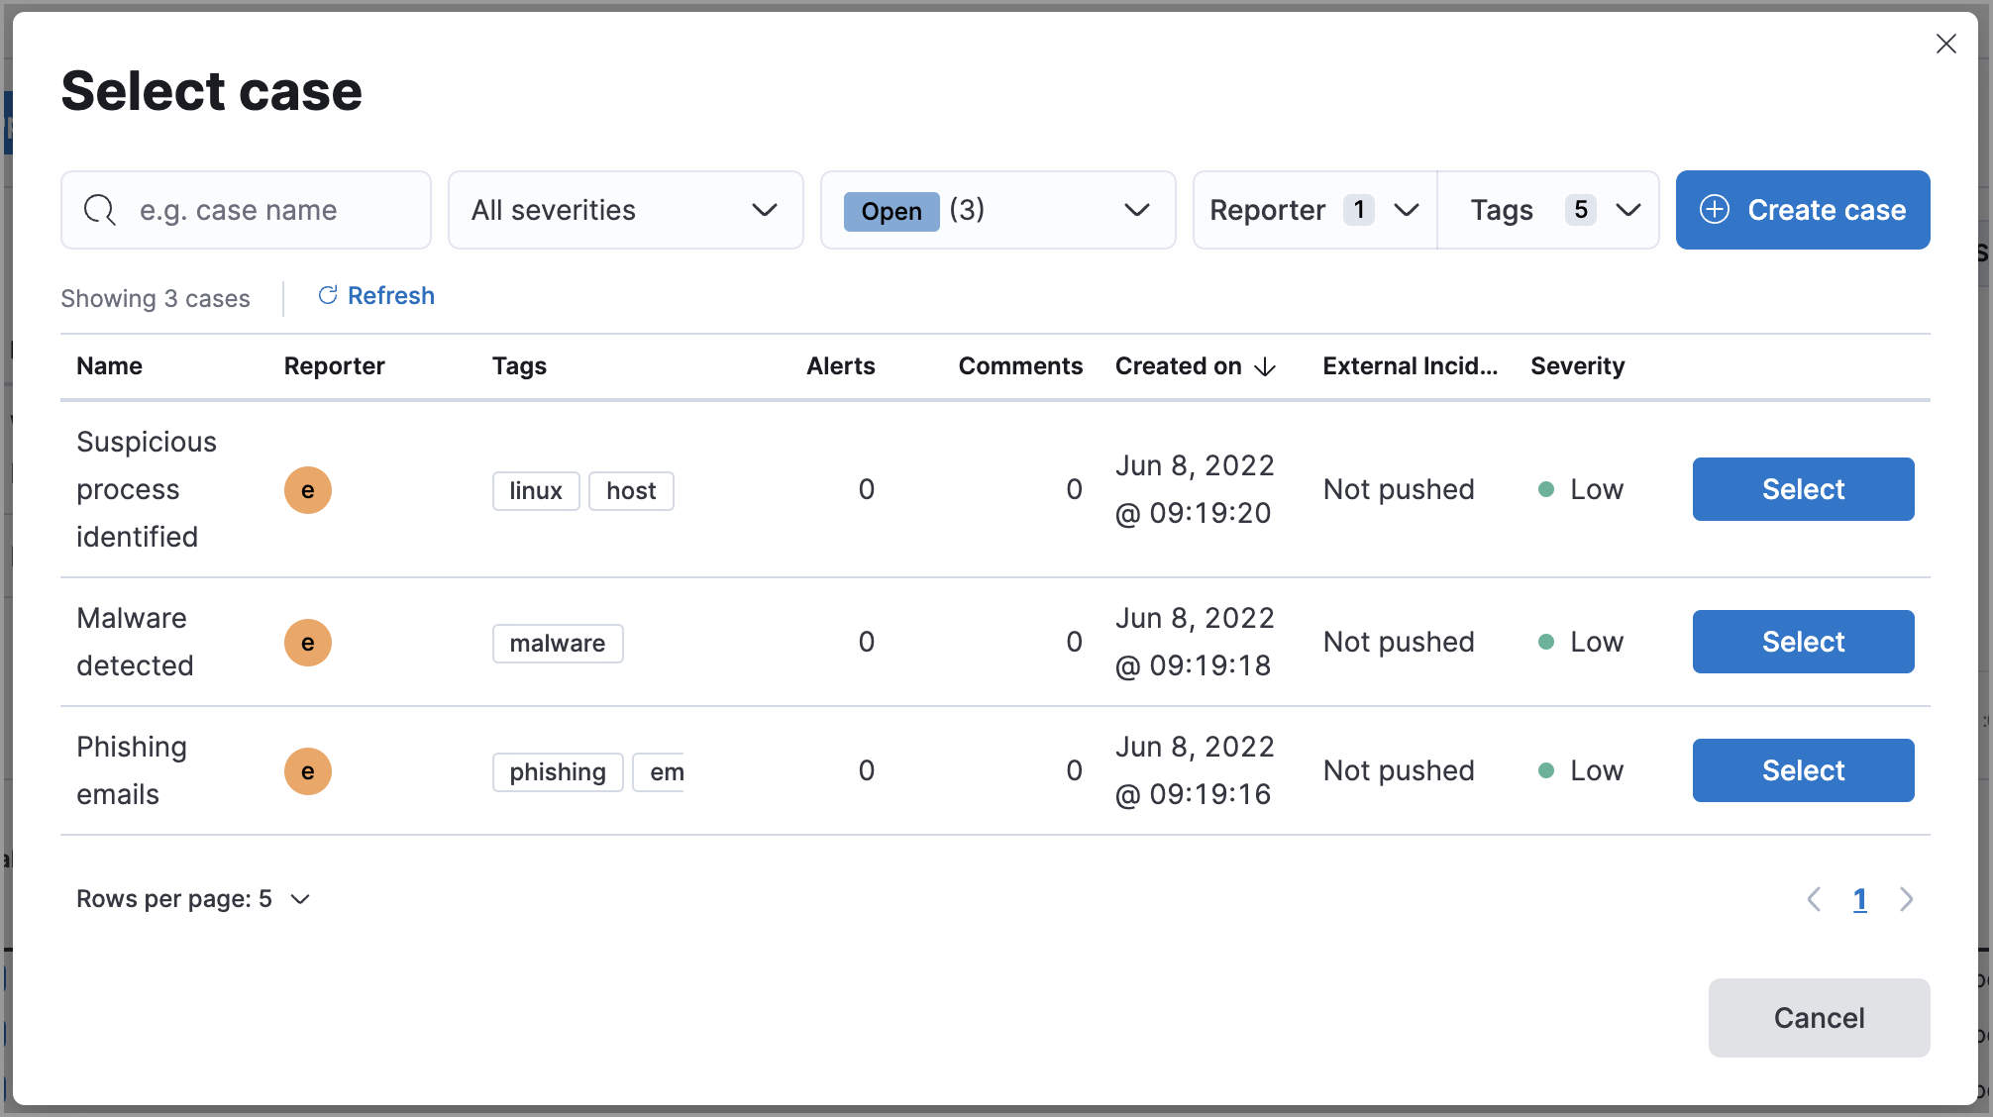Click the refresh icon next to Showing 3 cases
Image resolution: width=1993 pixels, height=1117 pixels.
tap(327, 296)
